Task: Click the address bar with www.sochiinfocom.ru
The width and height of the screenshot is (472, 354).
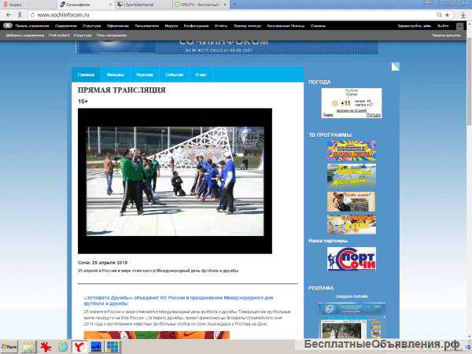Action: click(x=232, y=15)
